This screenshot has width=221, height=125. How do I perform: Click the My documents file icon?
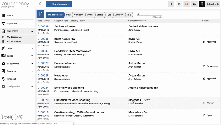pyautogui.click(x=4, y=37)
